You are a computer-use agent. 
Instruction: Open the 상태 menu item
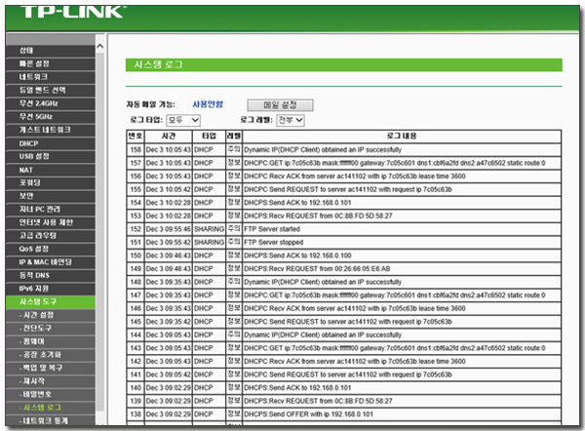click(x=51, y=51)
